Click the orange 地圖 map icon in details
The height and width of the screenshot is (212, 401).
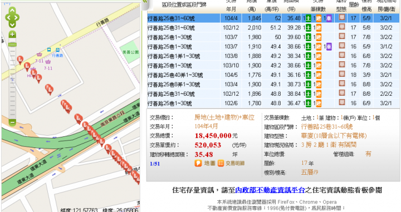(x=198, y=163)
